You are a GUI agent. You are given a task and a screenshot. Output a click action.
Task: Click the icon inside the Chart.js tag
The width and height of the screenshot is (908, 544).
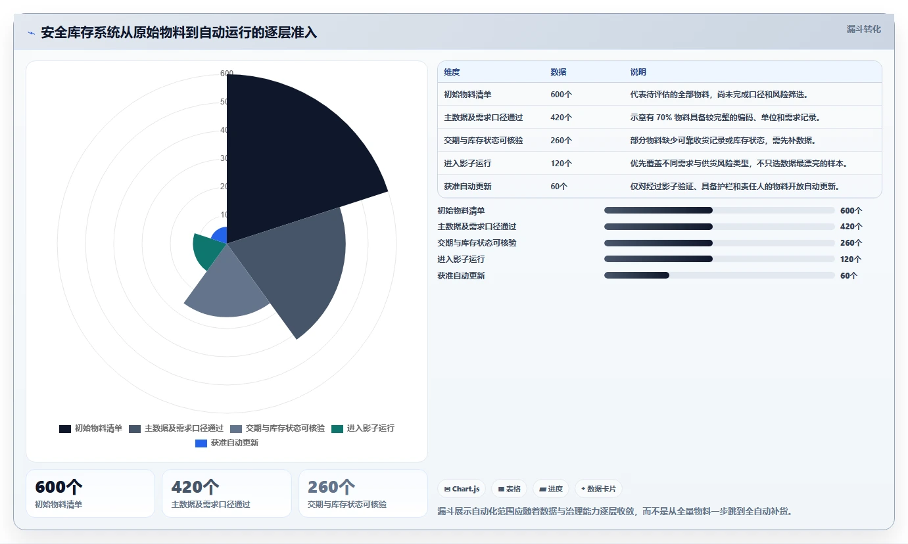click(447, 489)
